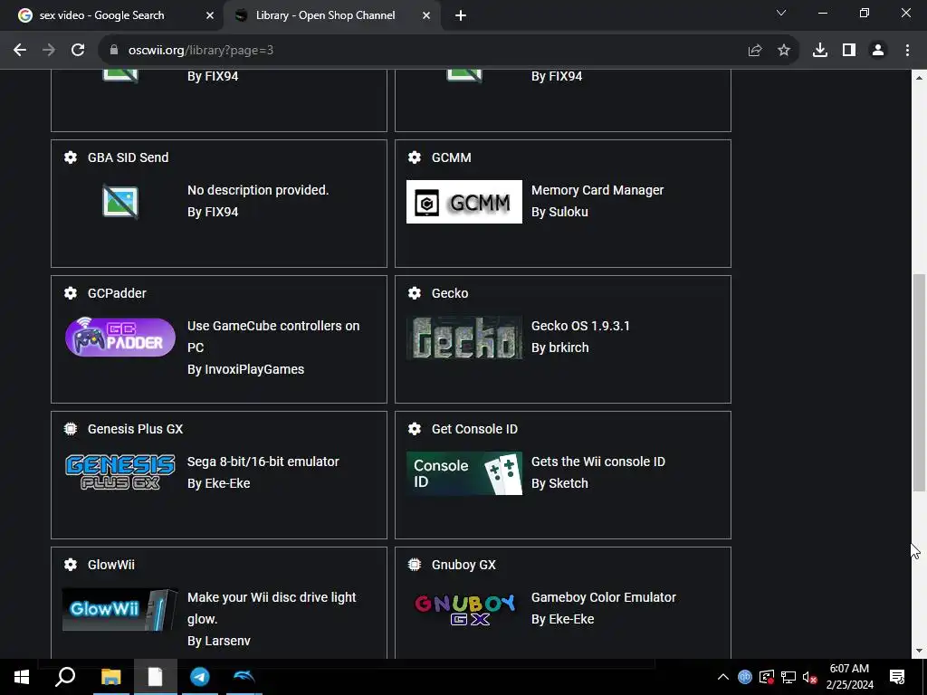Show hidden system tray icons
Viewport: 927px width, 695px height.
pos(723,677)
